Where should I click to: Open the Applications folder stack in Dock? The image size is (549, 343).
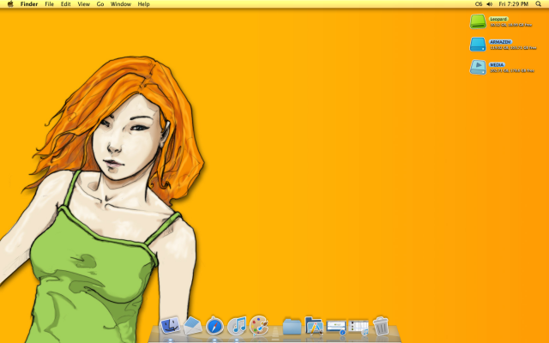click(x=314, y=326)
